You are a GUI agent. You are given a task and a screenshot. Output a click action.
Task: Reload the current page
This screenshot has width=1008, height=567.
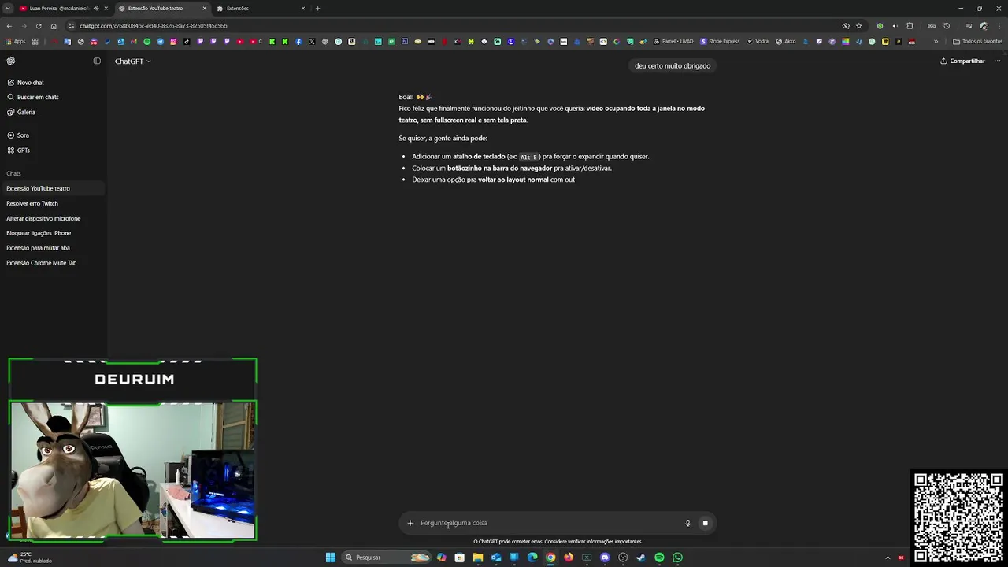pos(39,25)
